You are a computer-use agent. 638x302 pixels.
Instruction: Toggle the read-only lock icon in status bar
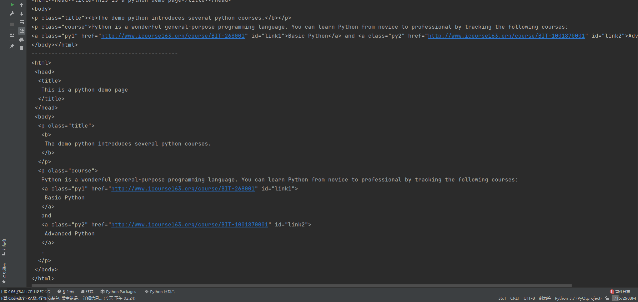pos(607,298)
